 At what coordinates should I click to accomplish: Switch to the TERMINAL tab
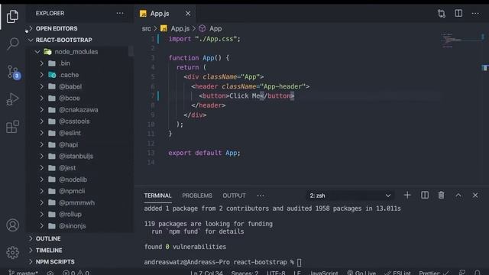(158, 196)
